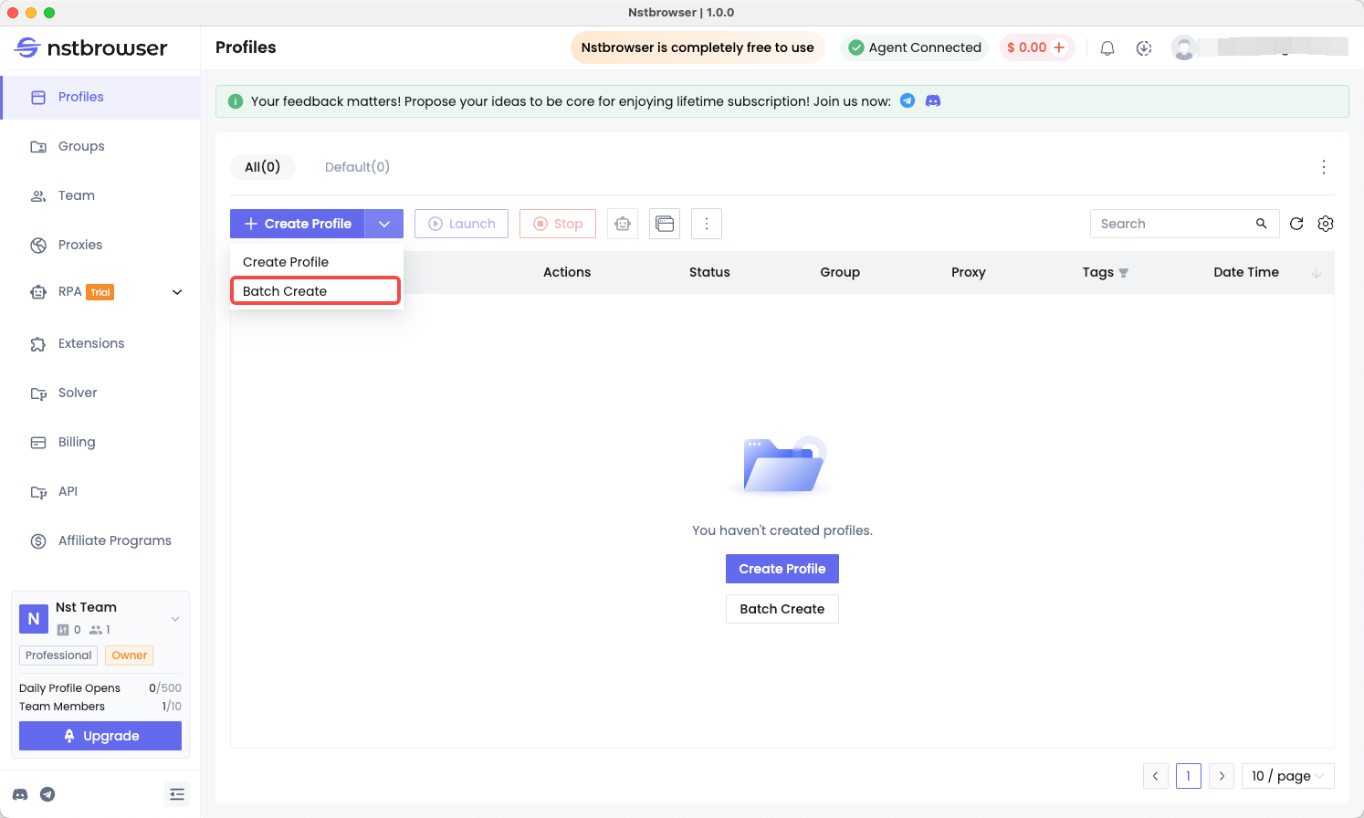Click the Agent Connected status

click(x=914, y=47)
